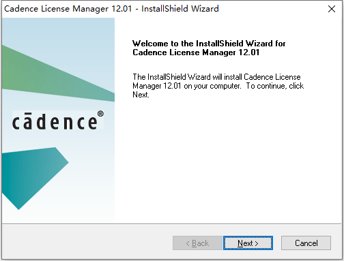Click the window title 'Cadence License Manager 12.01 - InstallShield Wizard'

click(x=111, y=9)
